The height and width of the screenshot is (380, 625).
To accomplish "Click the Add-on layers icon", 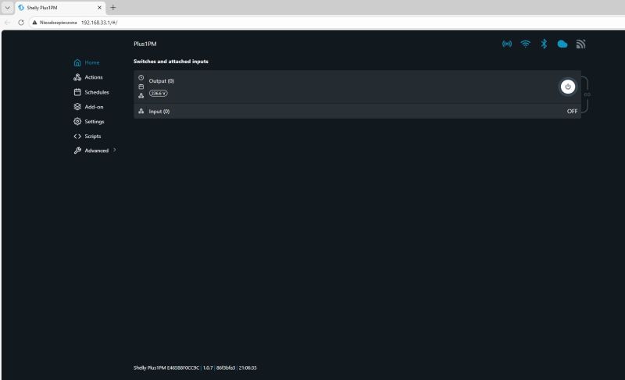I will 77,107.
